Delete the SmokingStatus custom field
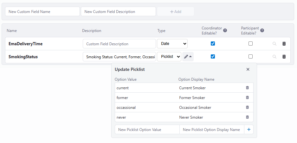Image resolution: width=297 pixels, height=143 pixels. [x=284, y=57]
